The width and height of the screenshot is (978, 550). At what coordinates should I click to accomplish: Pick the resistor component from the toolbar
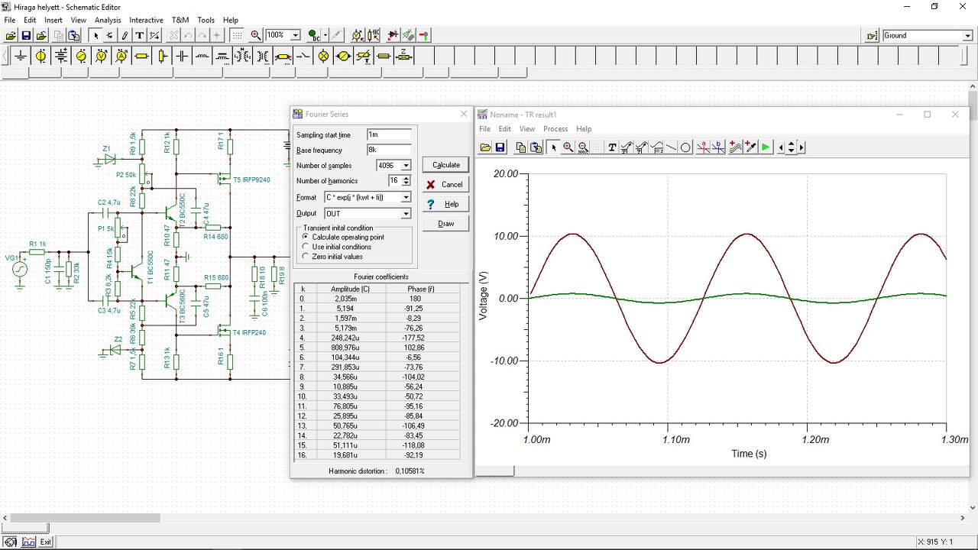tap(141, 56)
